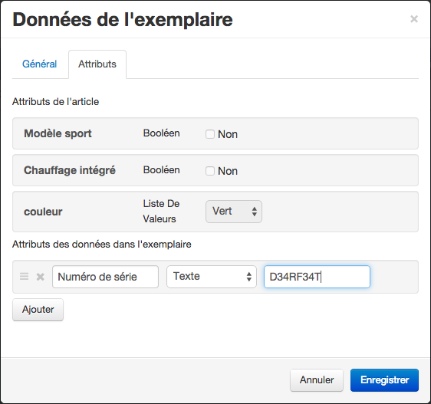Click the Annuler button
The width and height of the screenshot is (431, 404).
317,379
